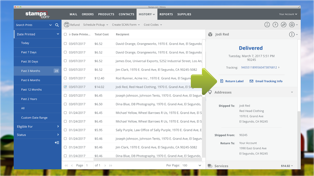Check the $12.40 Rod Runner row checkbox
This screenshot has height=176, width=314.
pyautogui.click(x=65, y=78)
